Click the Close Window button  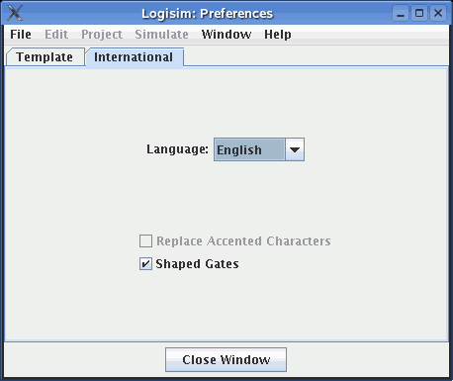tap(226, 359)
